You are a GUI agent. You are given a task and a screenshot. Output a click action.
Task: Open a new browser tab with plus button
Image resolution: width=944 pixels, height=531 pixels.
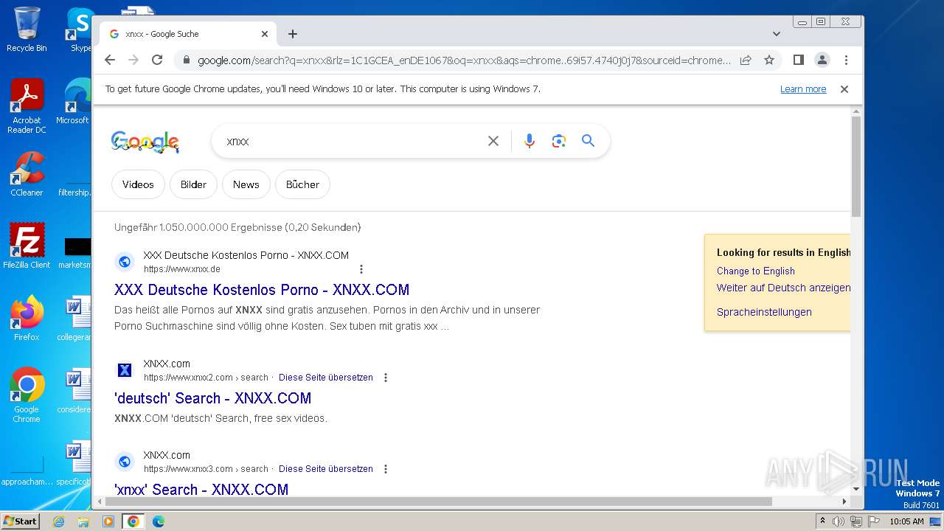coord(293,34)
